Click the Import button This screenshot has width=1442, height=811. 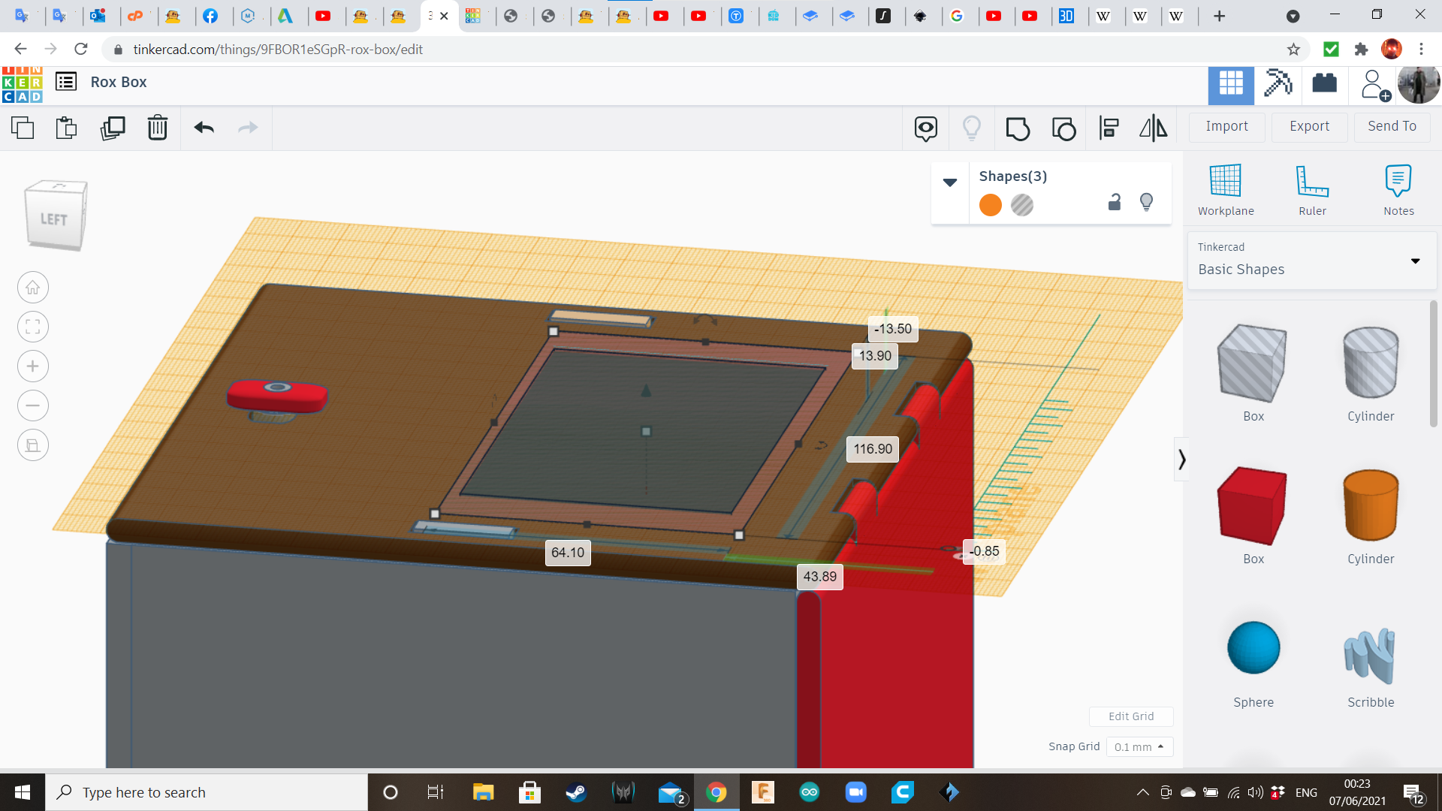1226,126
